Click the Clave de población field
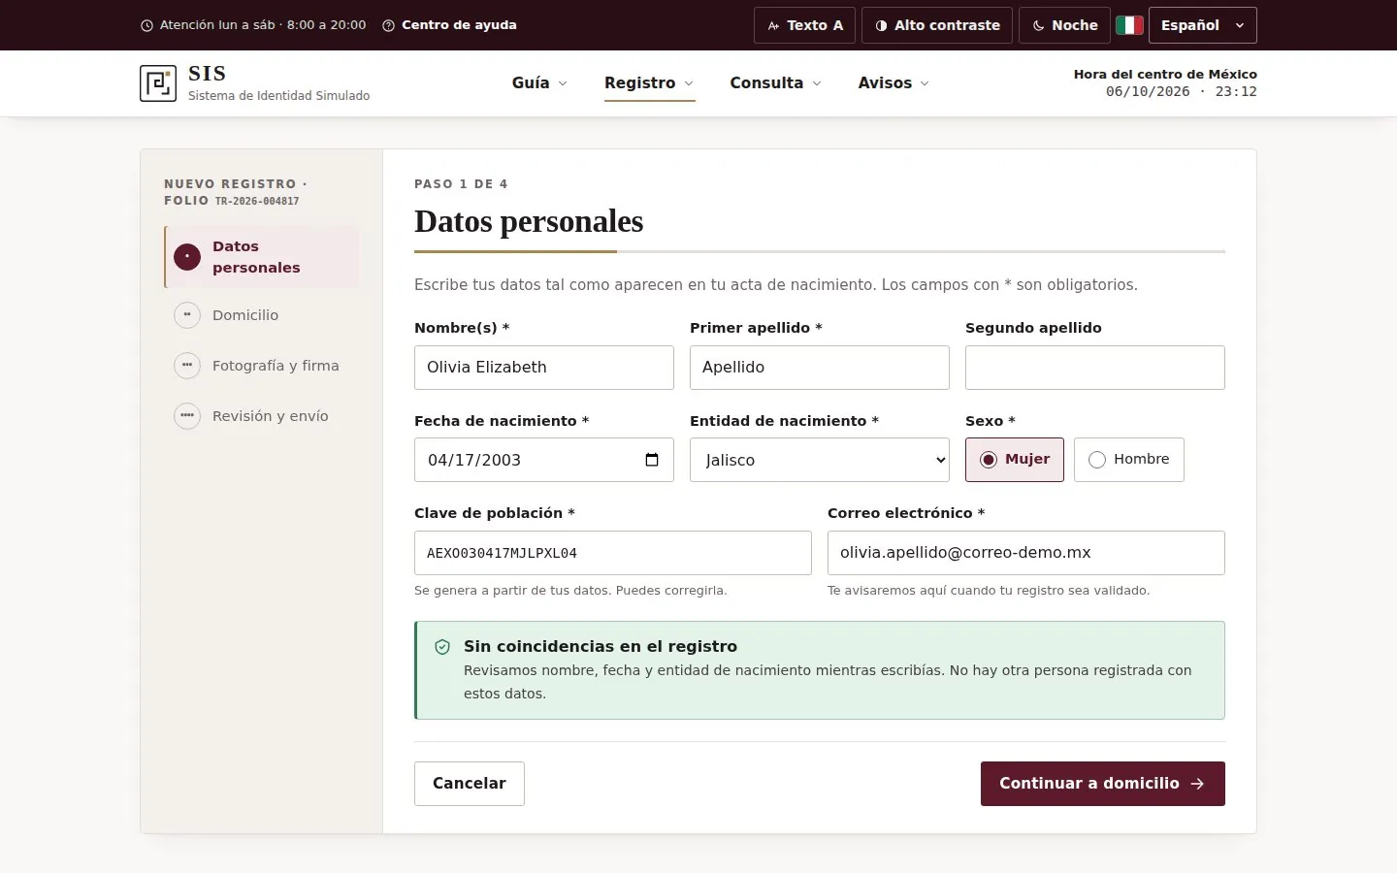Screen dimensions: 1397x873 pos(613,553)
